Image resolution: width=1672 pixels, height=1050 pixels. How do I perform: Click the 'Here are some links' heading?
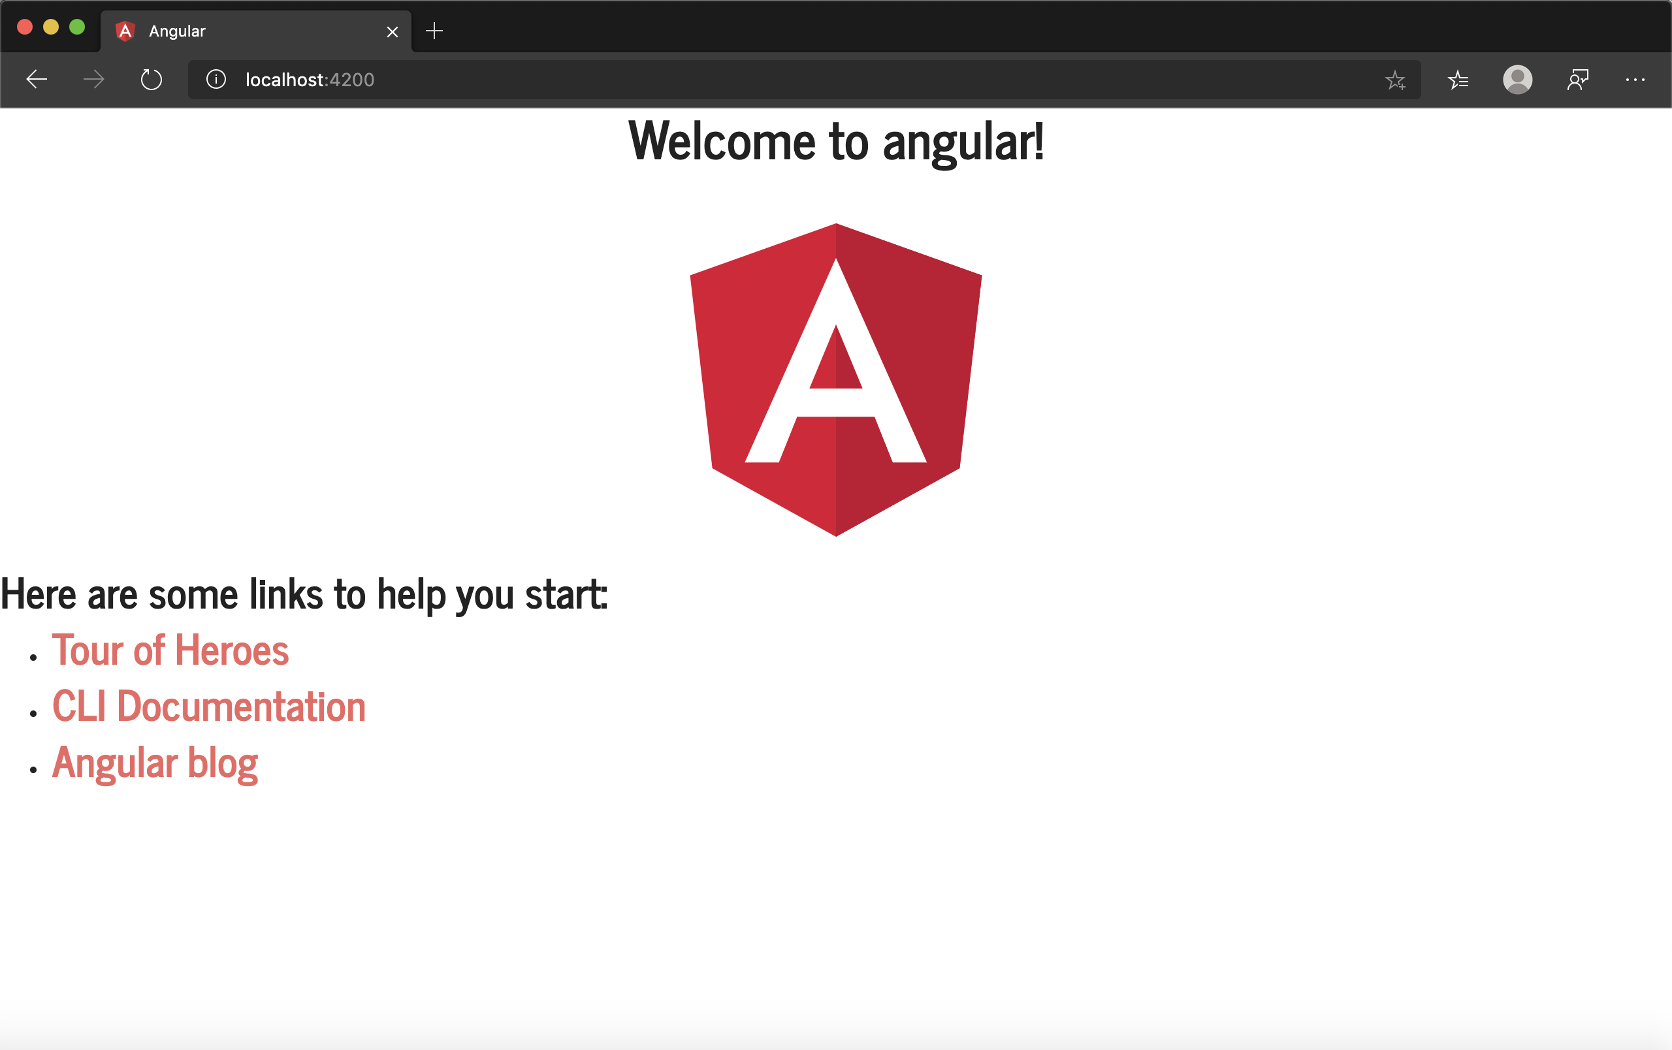tap(304, 595)
